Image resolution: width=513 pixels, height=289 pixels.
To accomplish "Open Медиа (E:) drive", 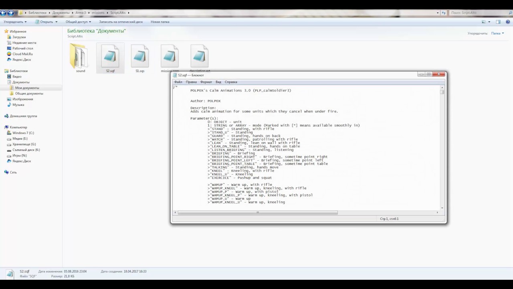I will [20, 138].
